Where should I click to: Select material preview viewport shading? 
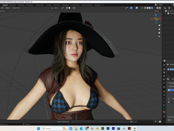[x=150, y=8]
